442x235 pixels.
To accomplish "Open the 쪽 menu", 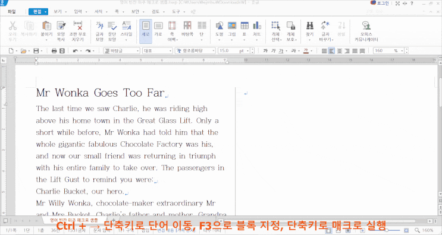I will point(117,11).
